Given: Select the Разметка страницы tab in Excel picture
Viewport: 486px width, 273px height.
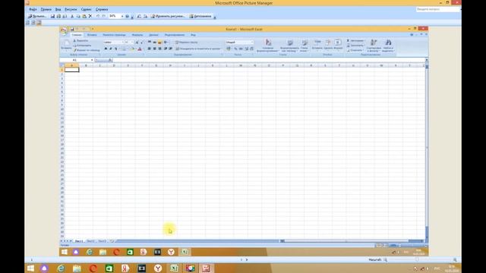Looking at the screenshot, I should (x=115, y=35).
